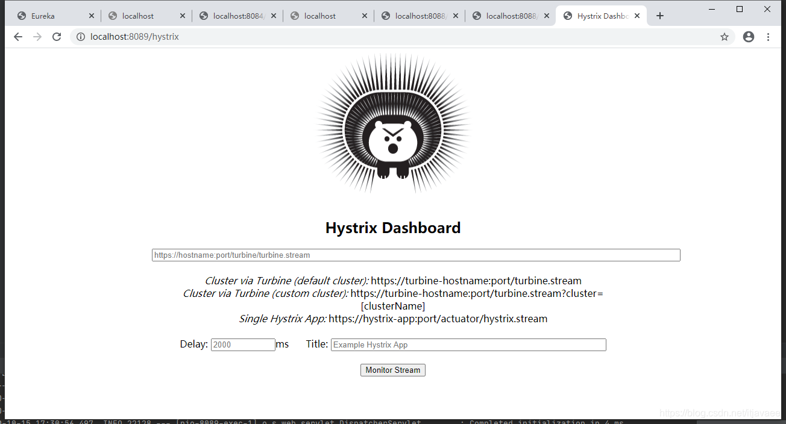This screenshot has width=786, height=424.
Task: Click the "[clusterName]" text
Action: click(393, 306)
